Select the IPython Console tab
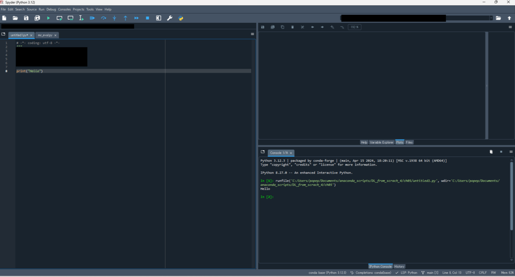 (x=380, y=266)
